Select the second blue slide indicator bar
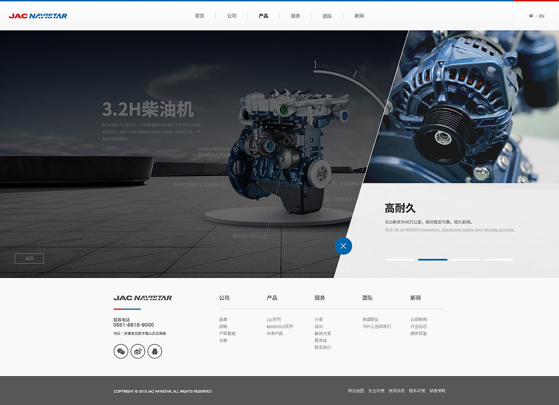Viewport: 559px width, 405px height. tap(433, 260)
